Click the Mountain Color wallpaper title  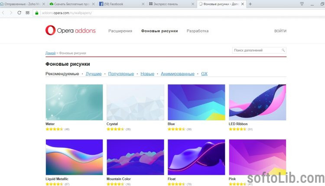(x=119, y=179)
